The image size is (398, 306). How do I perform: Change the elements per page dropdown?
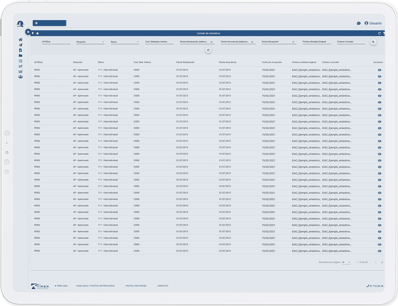346,262
